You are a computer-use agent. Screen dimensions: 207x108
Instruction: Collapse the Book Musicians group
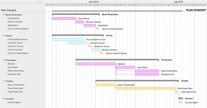(4, 15)
